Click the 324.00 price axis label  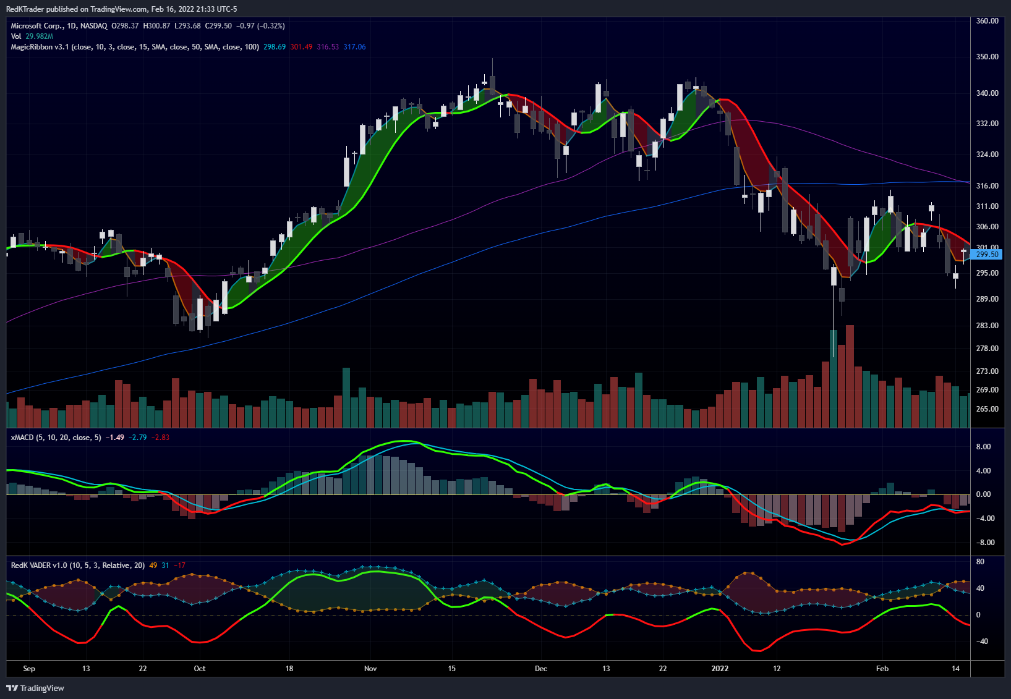click(x=987, y=155)
